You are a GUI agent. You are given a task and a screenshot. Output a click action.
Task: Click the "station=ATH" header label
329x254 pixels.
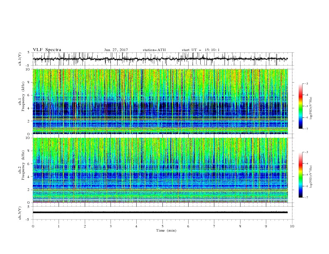click(x=154, y=50)
